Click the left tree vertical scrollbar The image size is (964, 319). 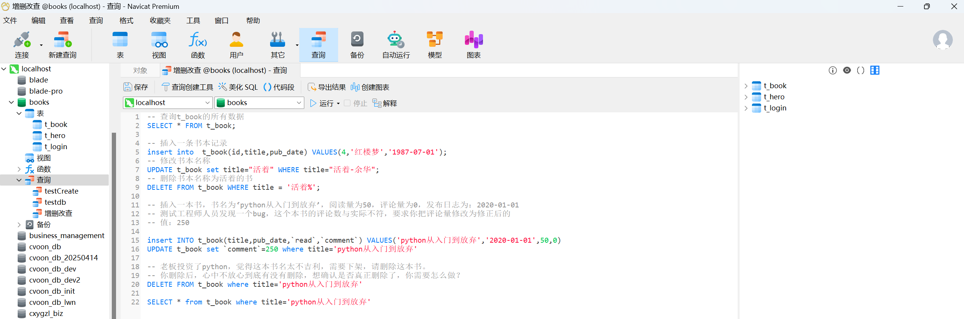[114, 225]
